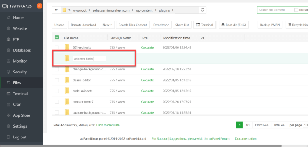This screenshot has height=147, width=308.
Task: Click Search Files Content button
Action: (133, 25)
